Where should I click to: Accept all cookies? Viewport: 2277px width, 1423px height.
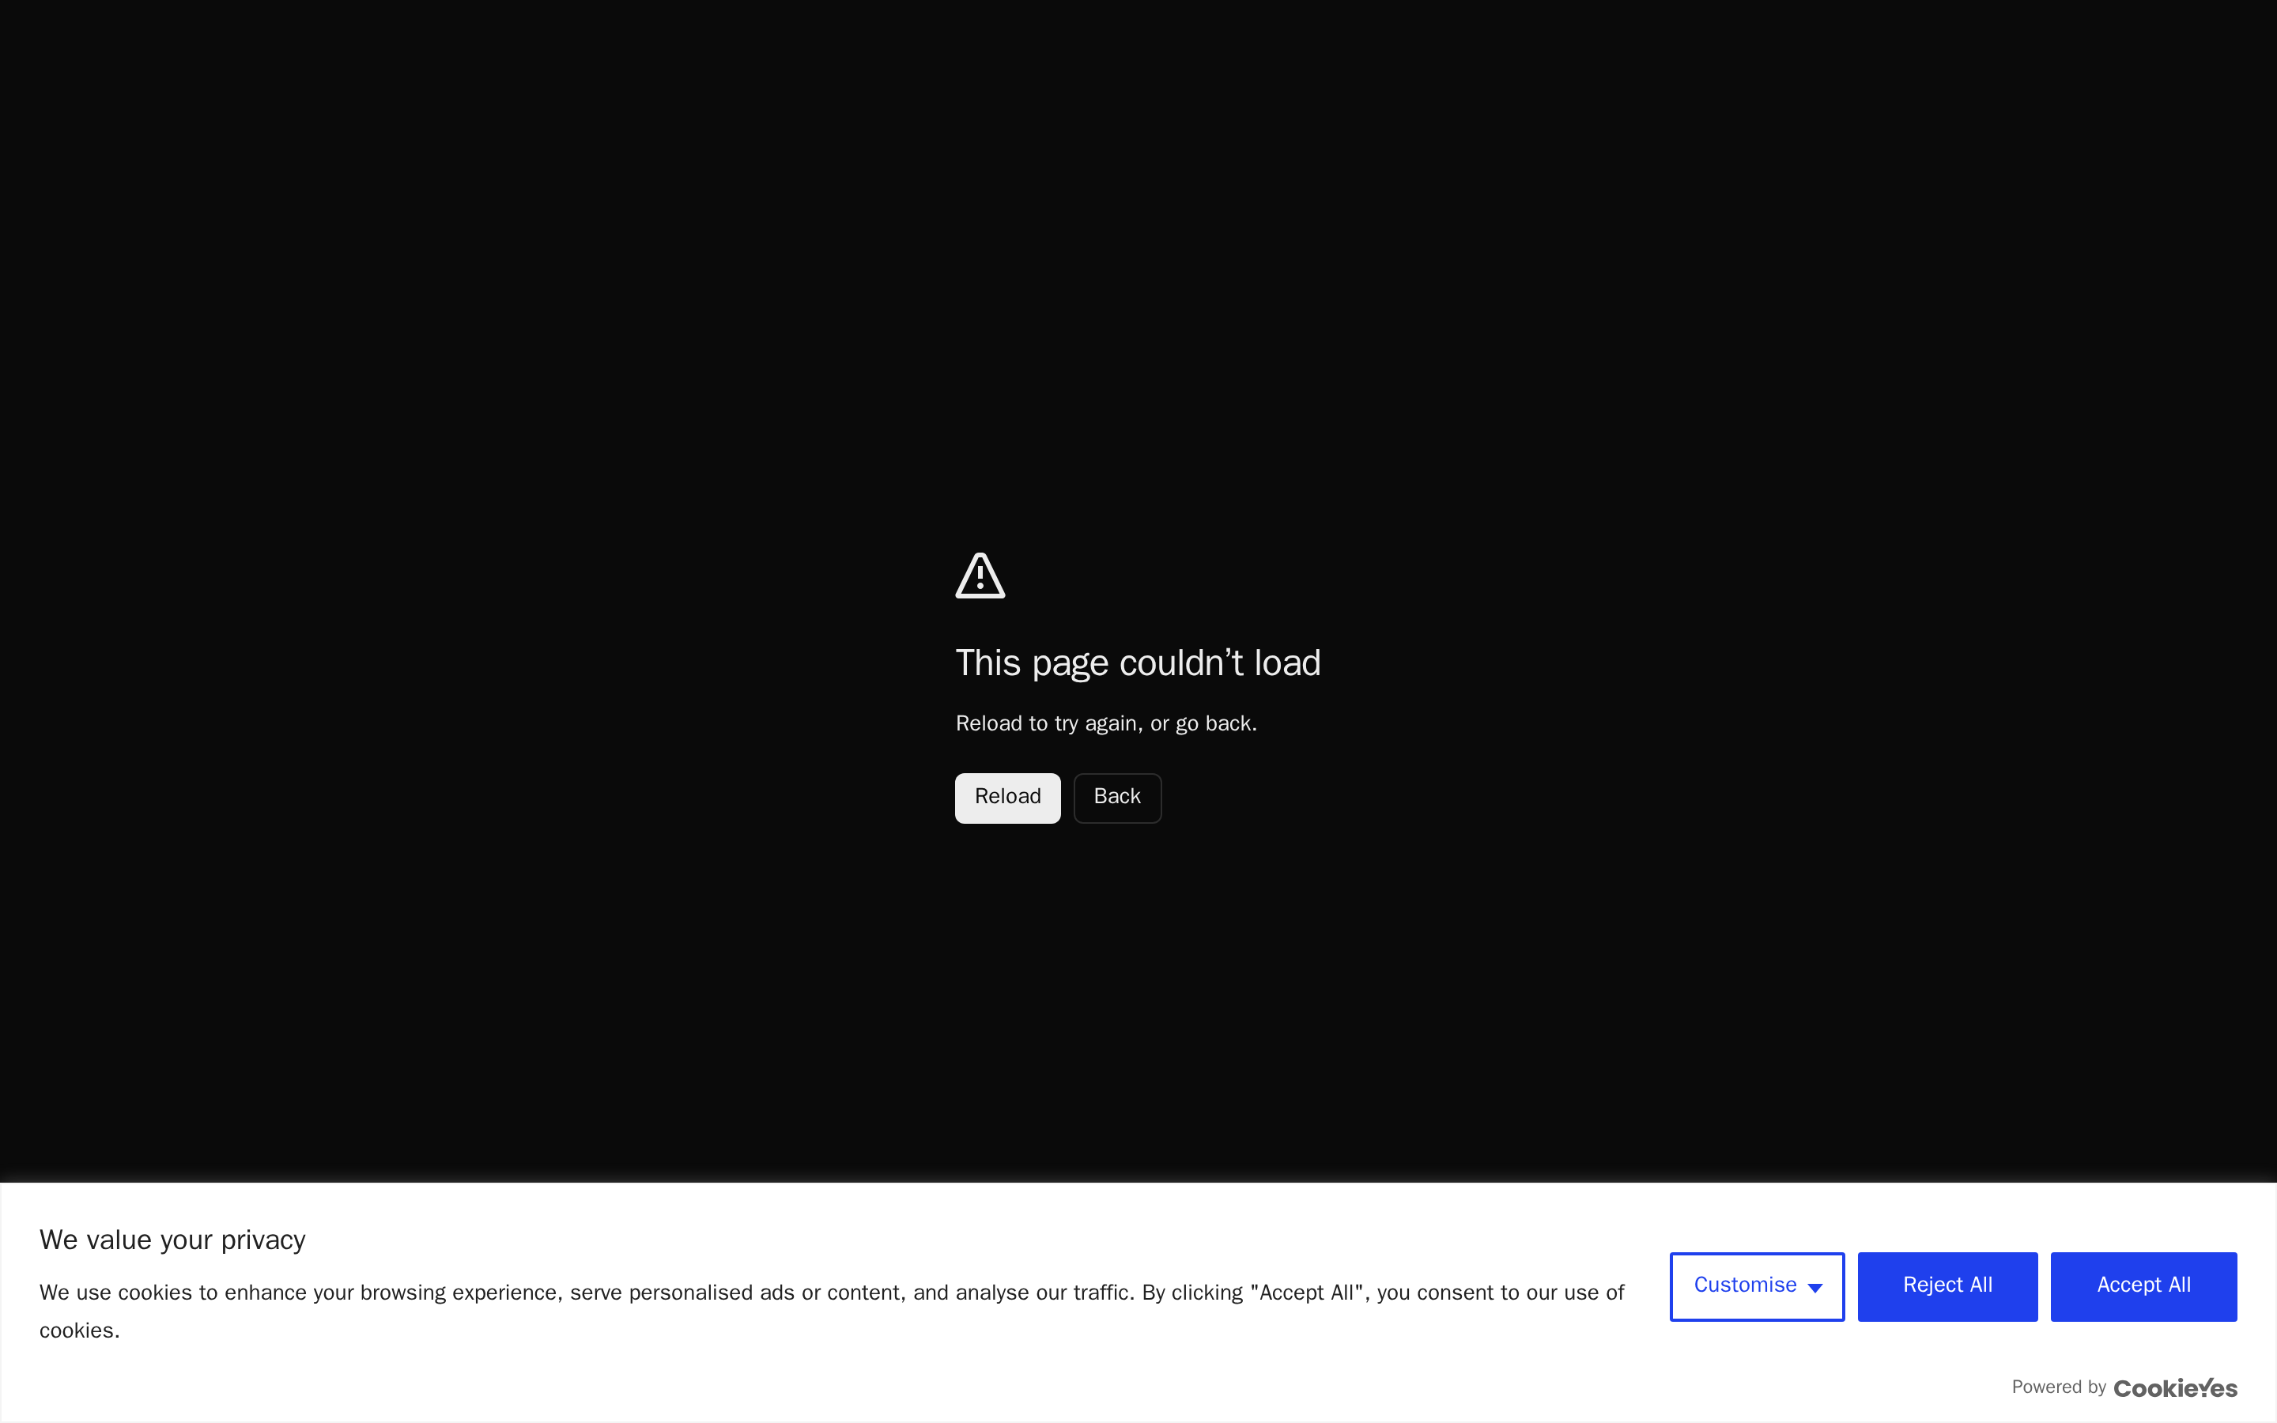tap(2143, 1286)
